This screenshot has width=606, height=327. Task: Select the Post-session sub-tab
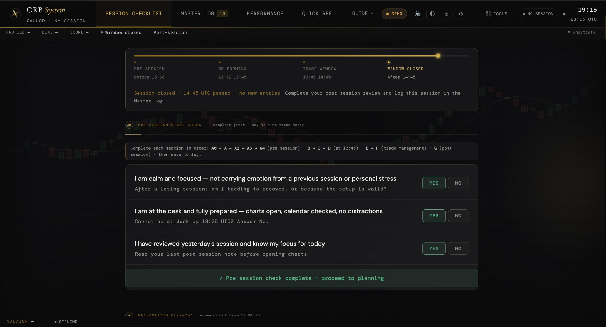[170, 33]
